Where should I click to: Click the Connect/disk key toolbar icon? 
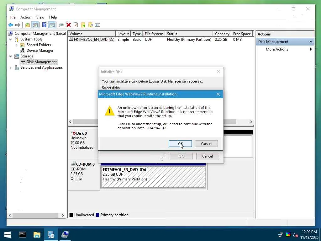tap(61, 25)
